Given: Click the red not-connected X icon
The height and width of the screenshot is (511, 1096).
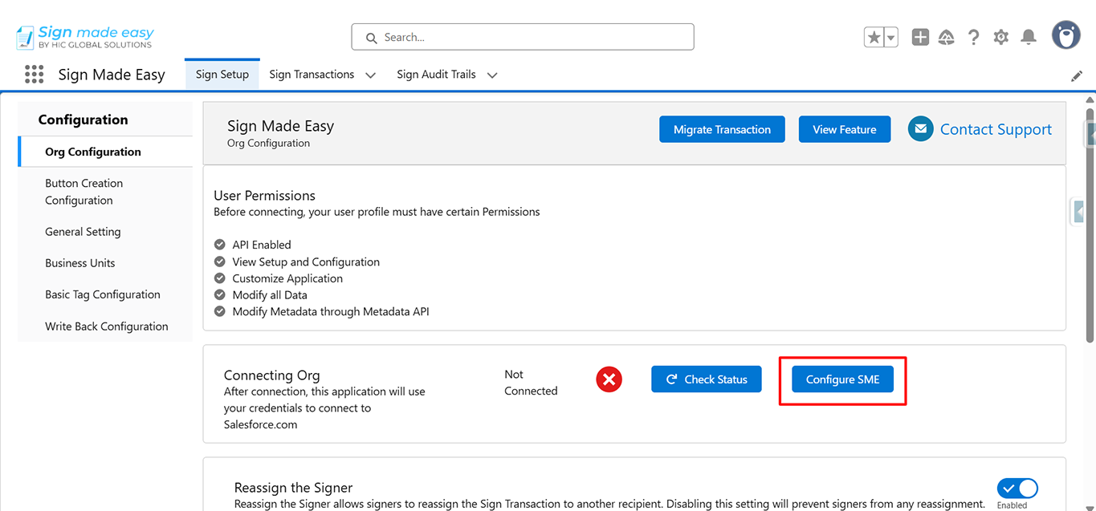Looking at the screenshot, I should click(x=609, y=379).
